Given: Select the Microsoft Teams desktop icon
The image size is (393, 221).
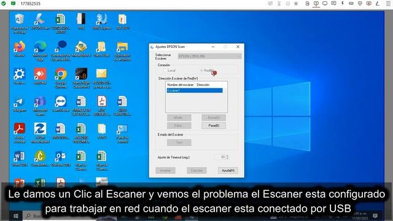Looking at the screenshot, I should pyautogui.click(x=40, y=106).
